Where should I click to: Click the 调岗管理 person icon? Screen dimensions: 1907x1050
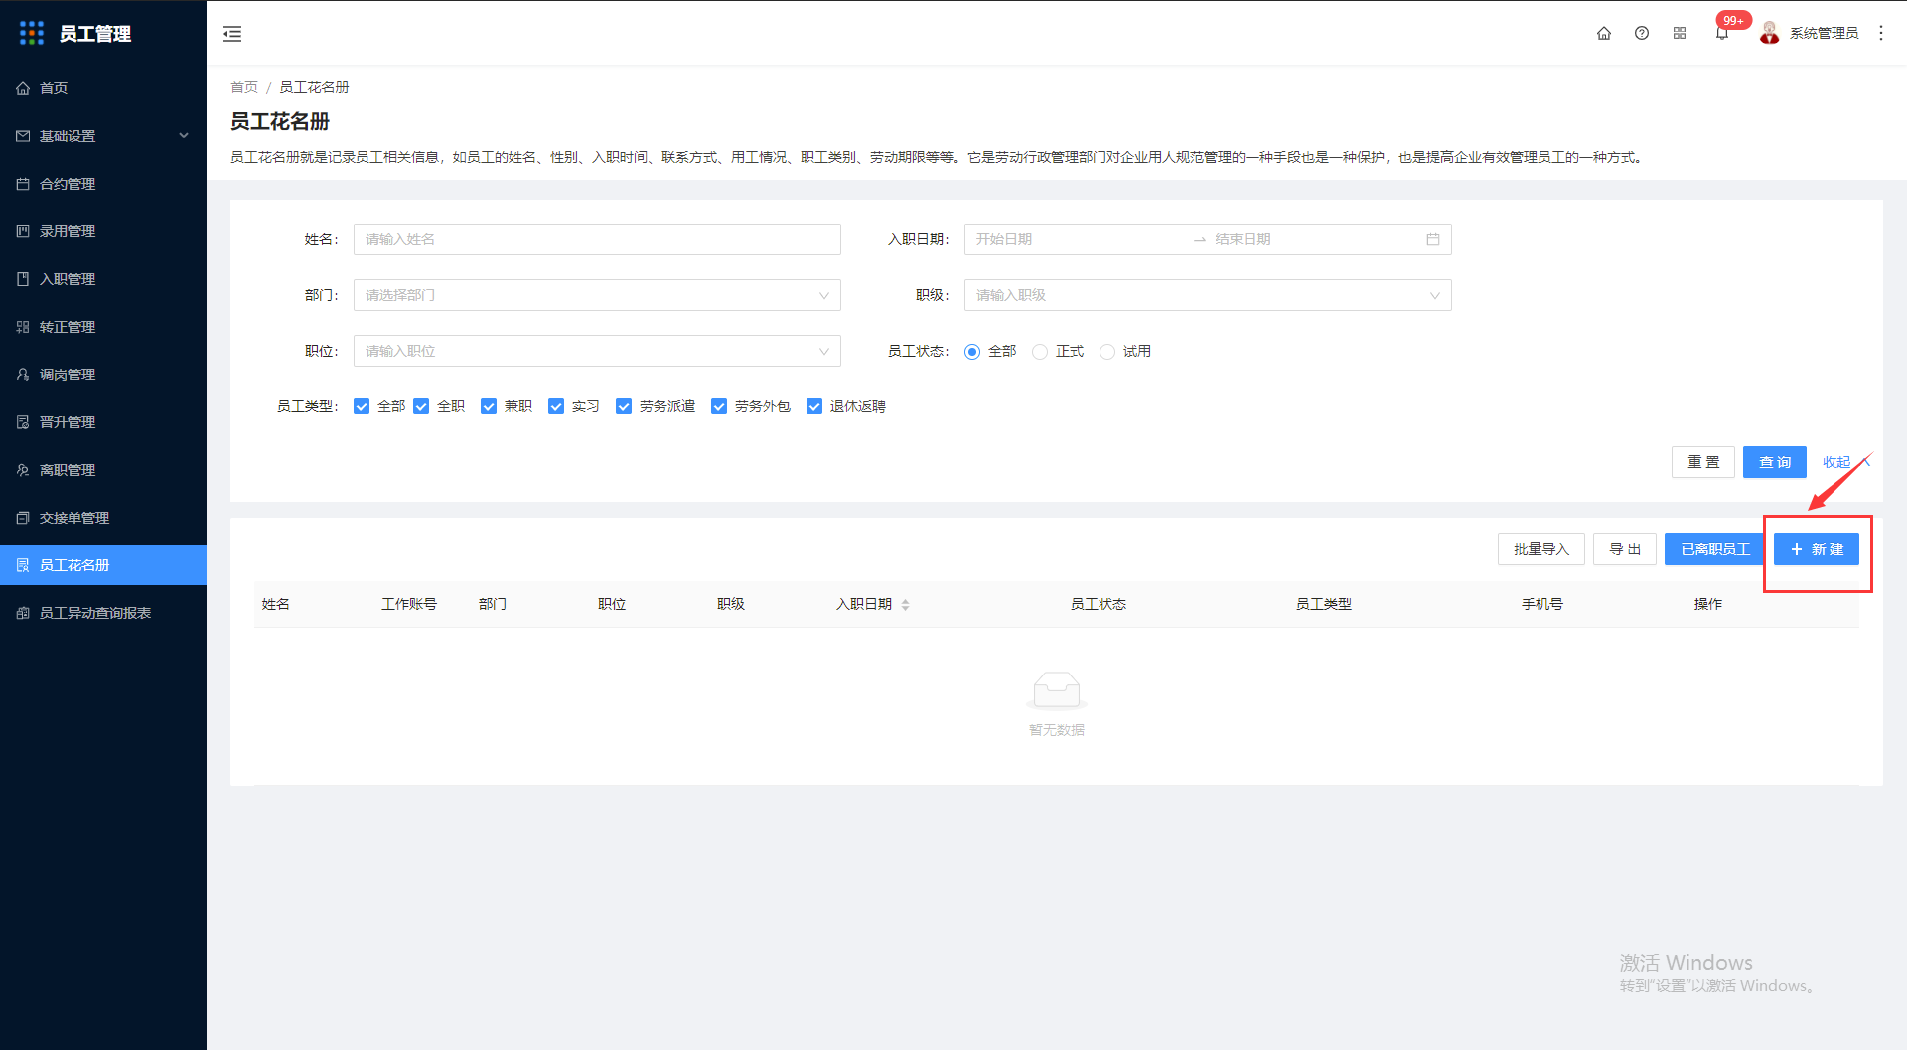click(23, 375)
